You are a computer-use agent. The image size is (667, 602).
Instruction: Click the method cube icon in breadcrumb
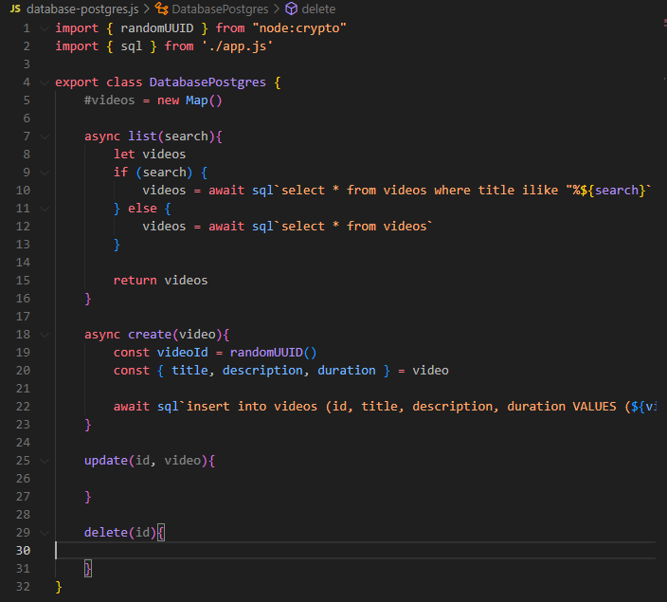(x=292, y=9)
